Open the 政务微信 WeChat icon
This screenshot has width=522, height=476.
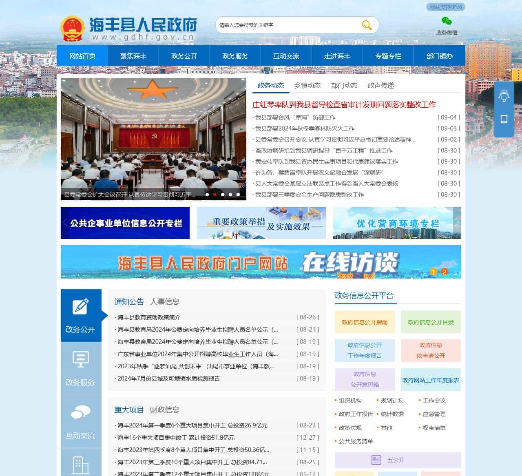[447, 21]
